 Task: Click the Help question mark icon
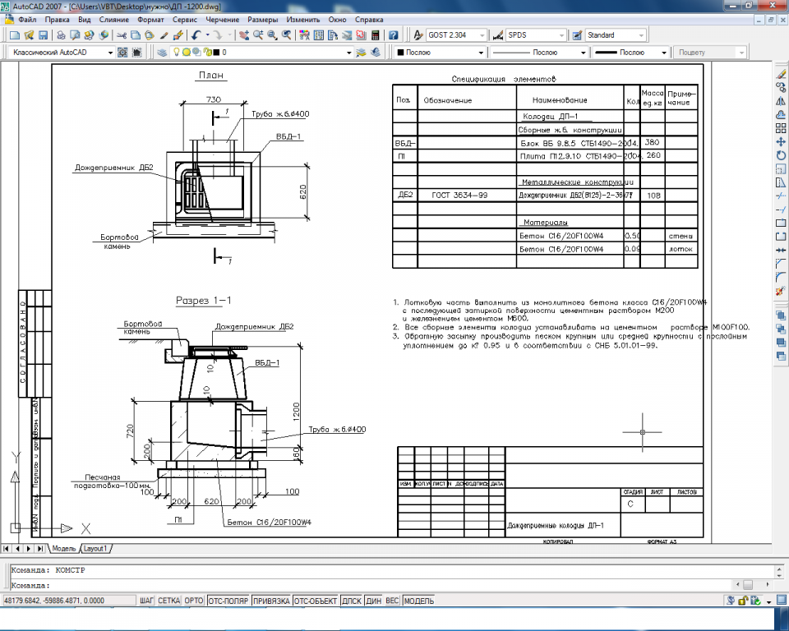(x=394, y=35)
